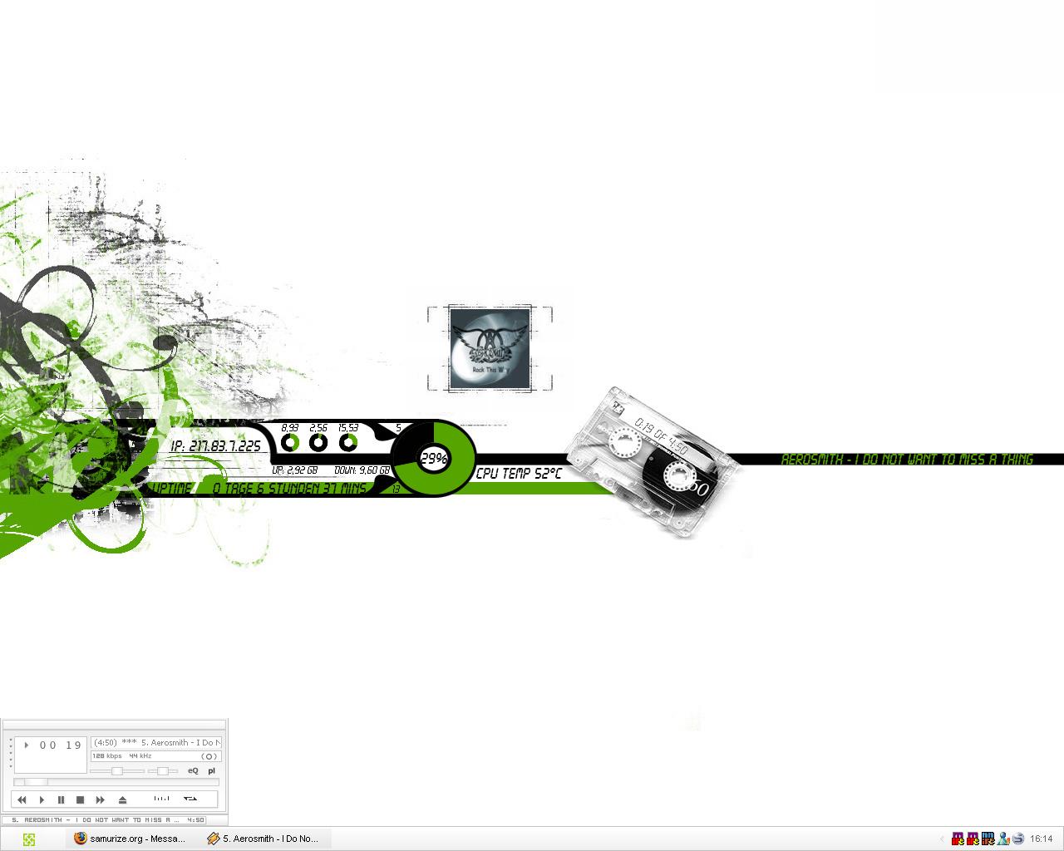Adjust the volume slider in player
Viewport: 1064px width, 851px height.
[x=117, y=771]
